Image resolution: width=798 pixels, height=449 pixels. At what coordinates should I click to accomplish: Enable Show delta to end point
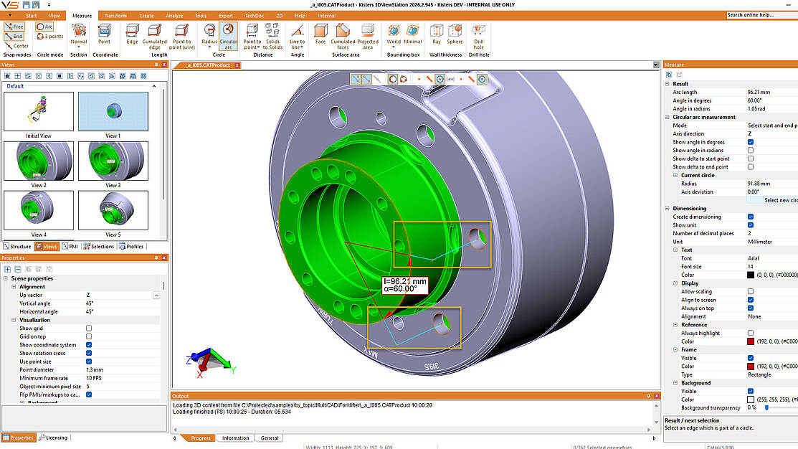(x=751, y=167)
